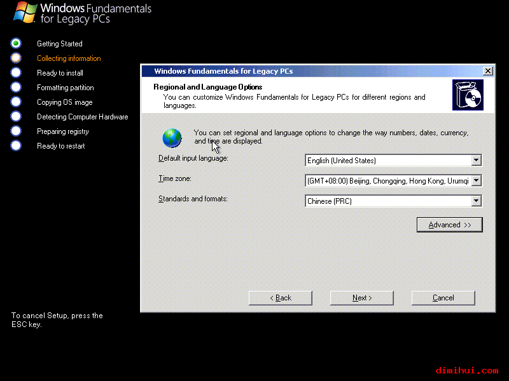Click the 'Detecting Computer Hardware' step label
The height and width of the screenshot is (381, 509).
click(83, 117)
